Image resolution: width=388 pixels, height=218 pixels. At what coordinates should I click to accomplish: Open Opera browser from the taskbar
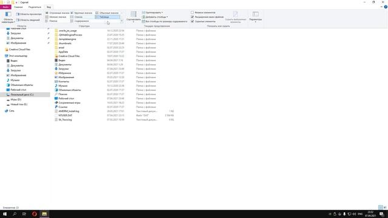[x=35, y=214]
